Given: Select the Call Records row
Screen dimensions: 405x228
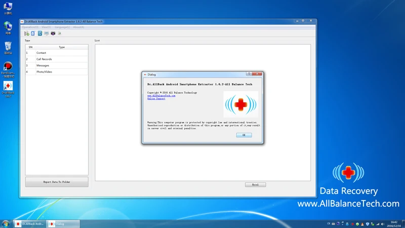Looking at the screenshot, I should [57, 59].
